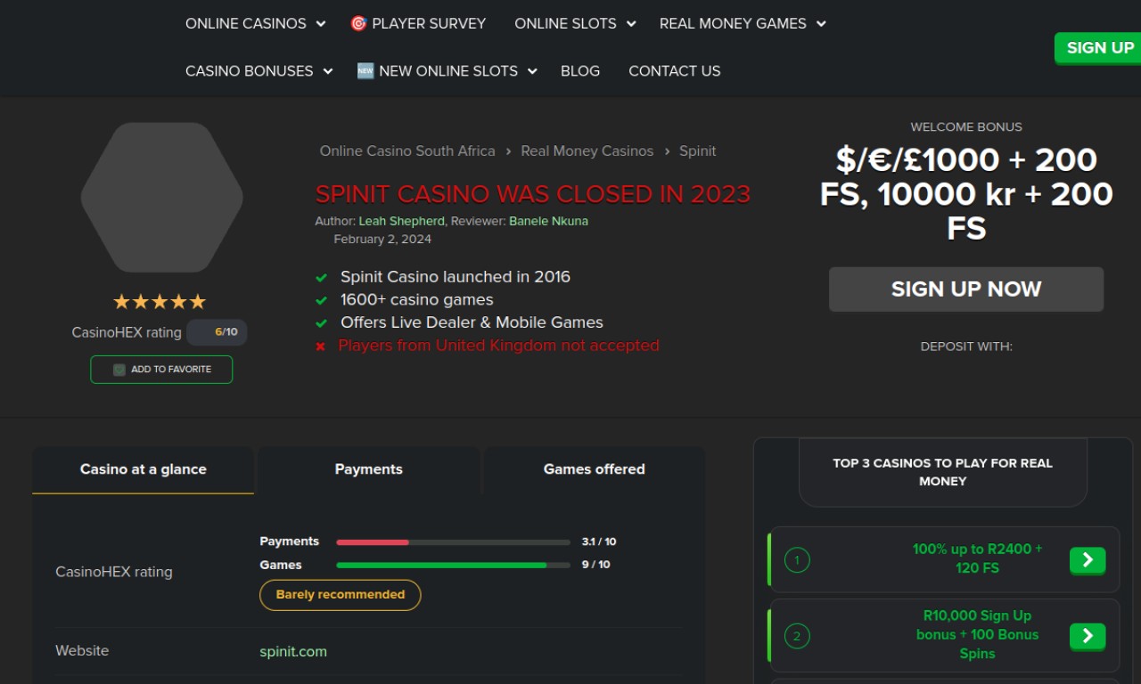
Task: Click the February 2, 2024 date
Action: [382, 240]
